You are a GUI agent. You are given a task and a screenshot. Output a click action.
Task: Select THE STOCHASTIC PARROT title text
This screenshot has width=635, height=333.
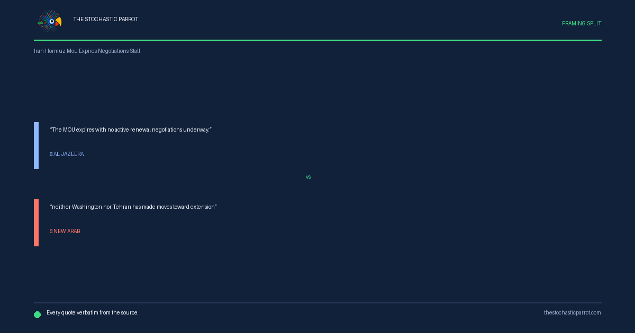pyautogui.click(x=106, y=20)
